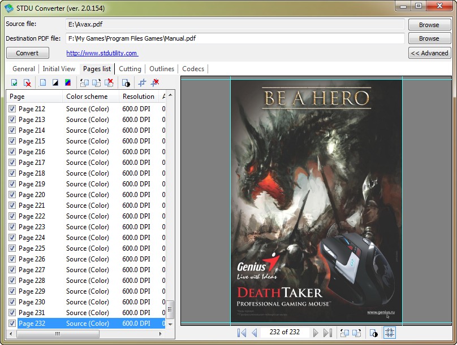Screen dimensions: 457x345
Task: Click the vertical scrollbar thumb in page list
Action: pos(170,309)
